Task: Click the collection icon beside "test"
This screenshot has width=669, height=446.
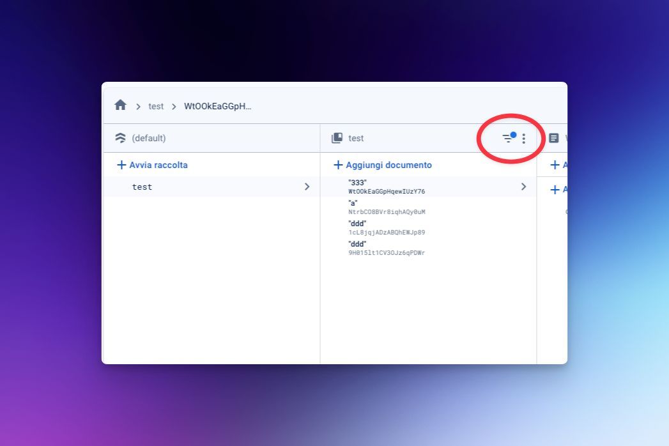Action: click(337, 137)
